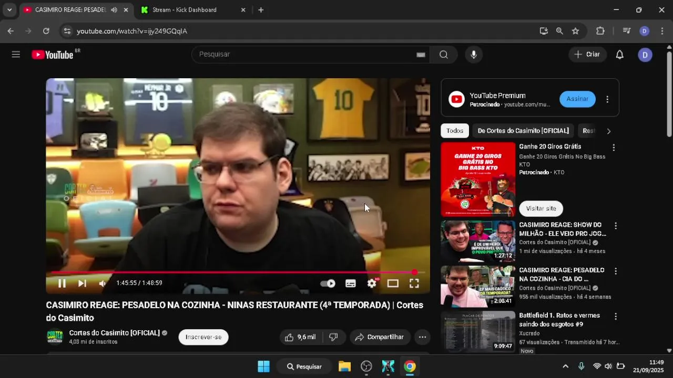The height and width of the screenshot is (378, 673).
Task: Open the Cortes do Casimito [OFICIAL] channel name
Action: click(114, 333)
